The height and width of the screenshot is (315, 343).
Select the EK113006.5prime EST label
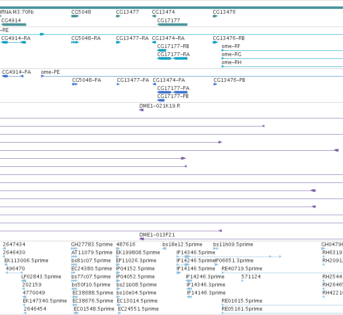click(26, 261)
